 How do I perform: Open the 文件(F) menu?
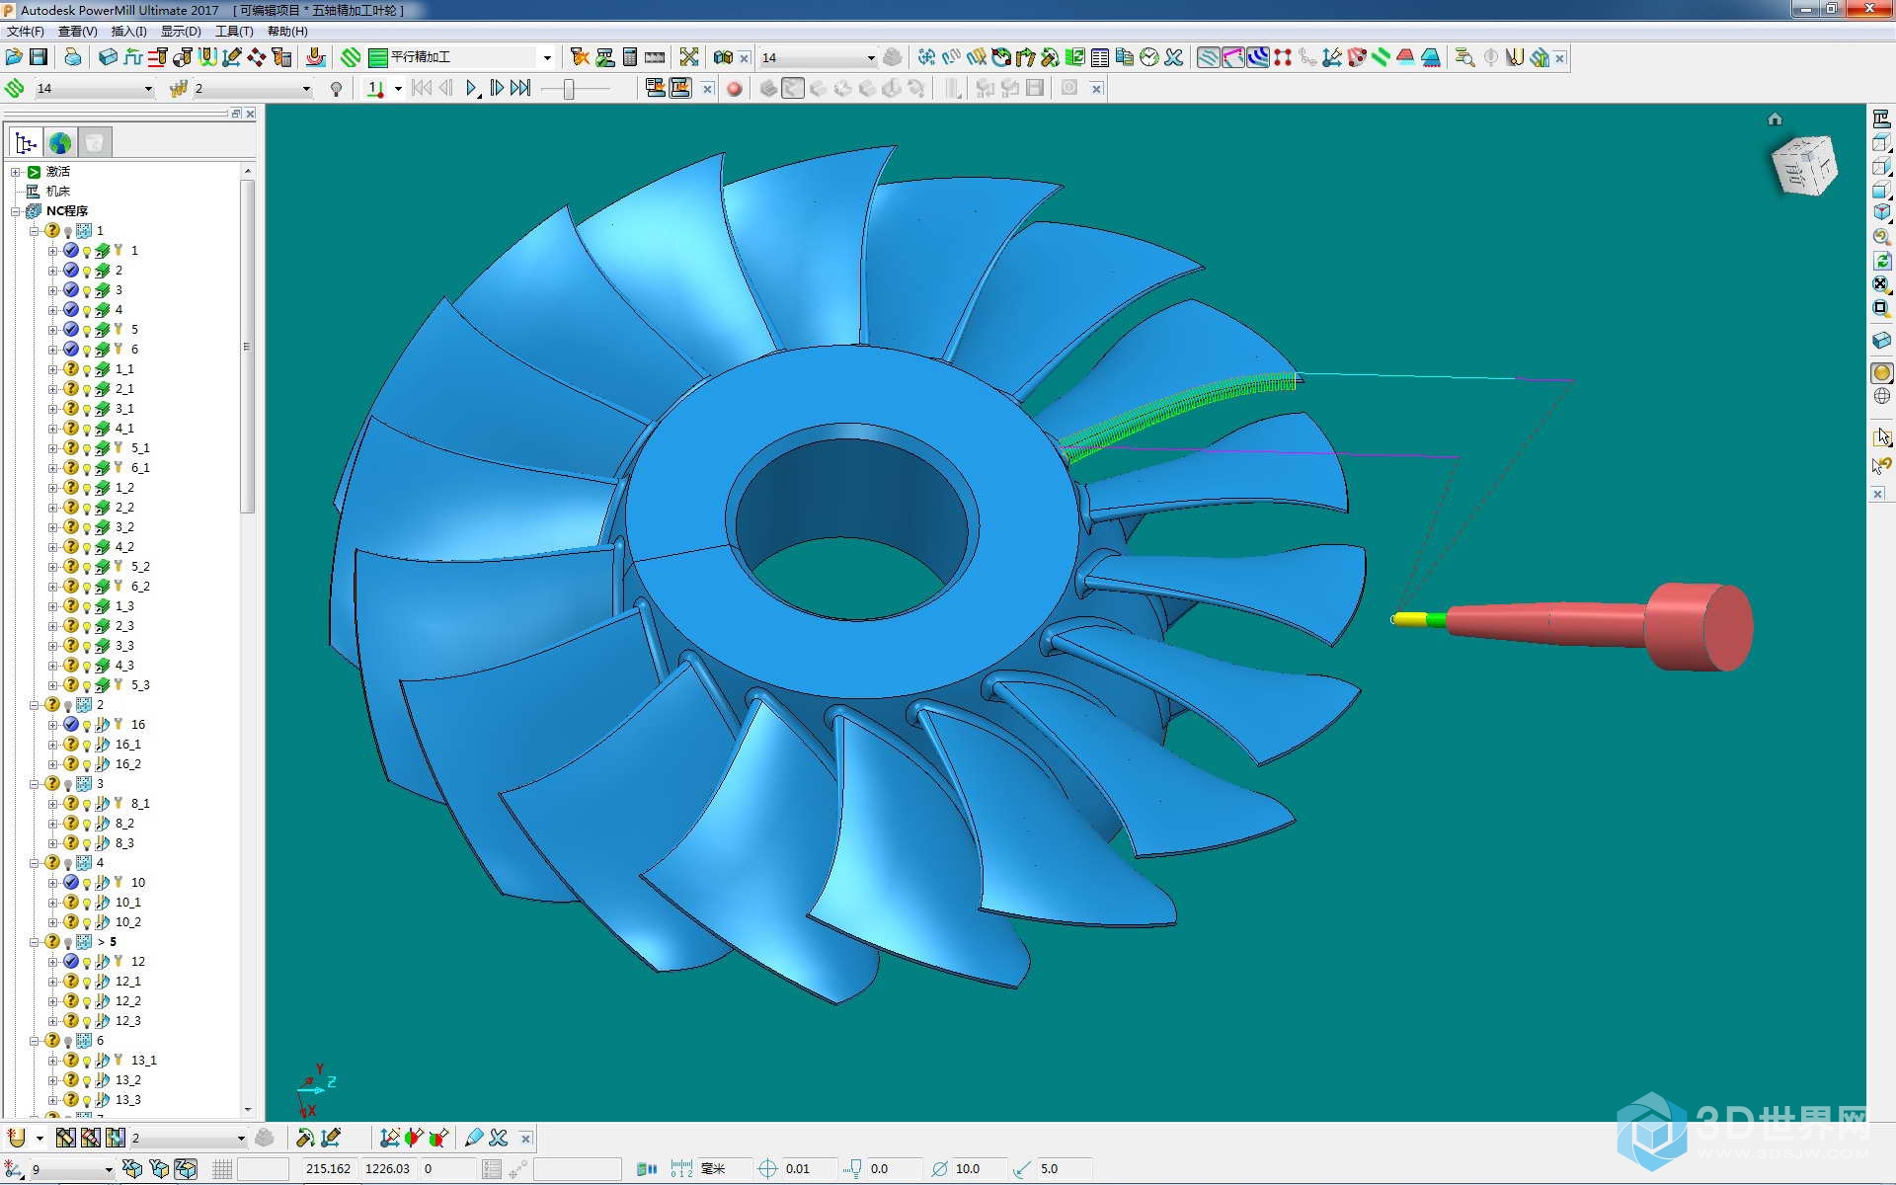point(25,32)
